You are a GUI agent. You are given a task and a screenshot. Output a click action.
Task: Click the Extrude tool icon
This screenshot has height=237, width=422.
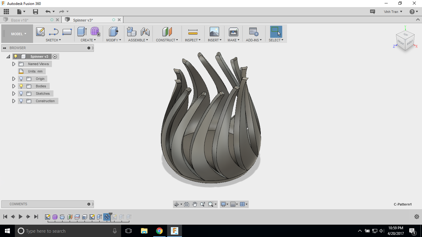coord(82,32)
